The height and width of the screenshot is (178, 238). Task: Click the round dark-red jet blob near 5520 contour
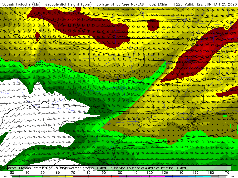point(153,25)
